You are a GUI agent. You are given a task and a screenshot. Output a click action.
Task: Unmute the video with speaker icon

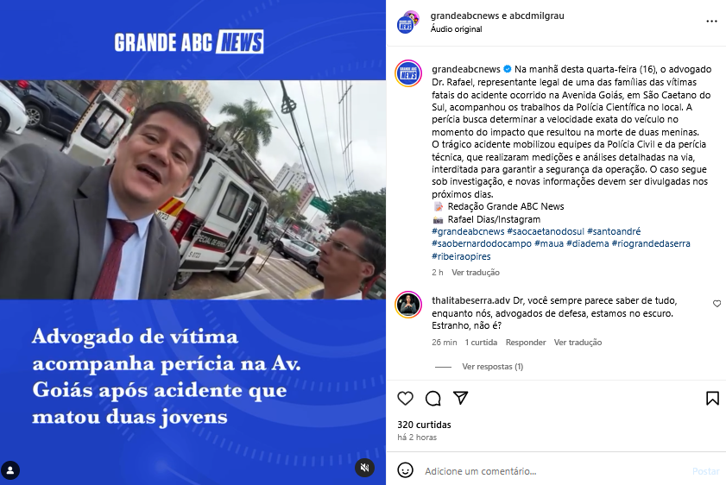[x=364, y=468]
